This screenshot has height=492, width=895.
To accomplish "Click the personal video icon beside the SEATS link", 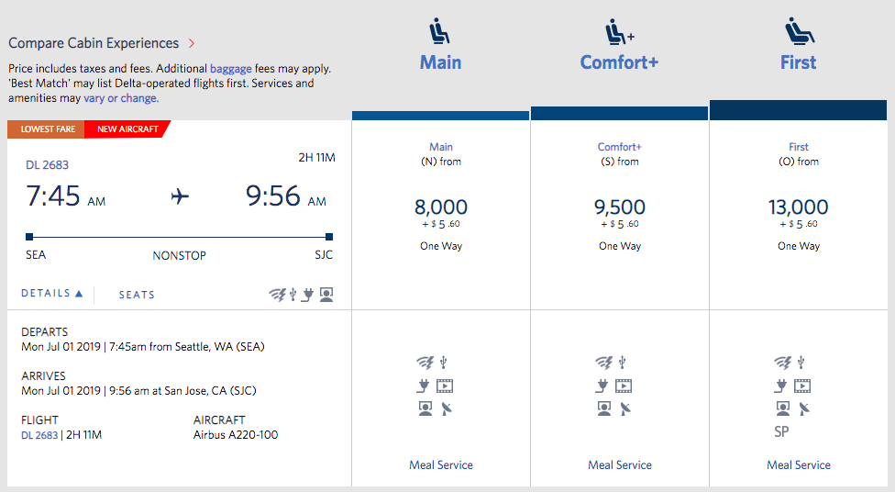I will tap(326, 295).
